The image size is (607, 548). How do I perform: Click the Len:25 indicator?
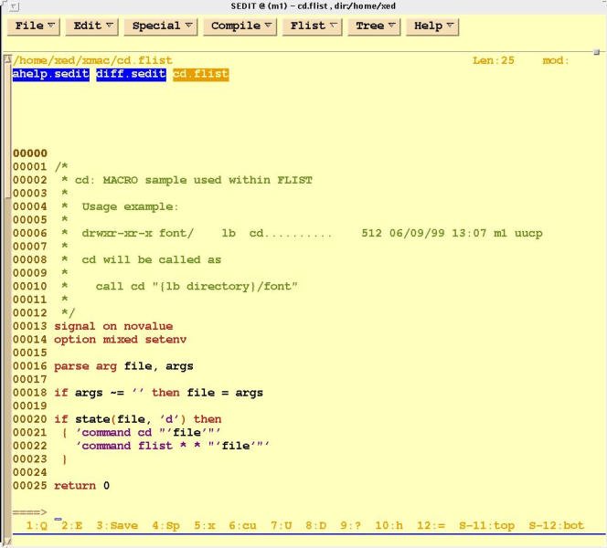coord(494,60)
